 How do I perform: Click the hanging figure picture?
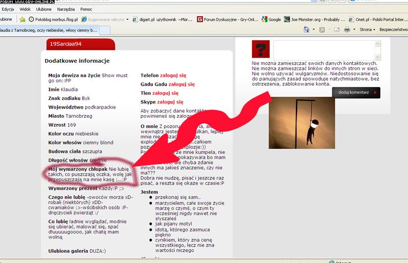click(x=302, y=123)
